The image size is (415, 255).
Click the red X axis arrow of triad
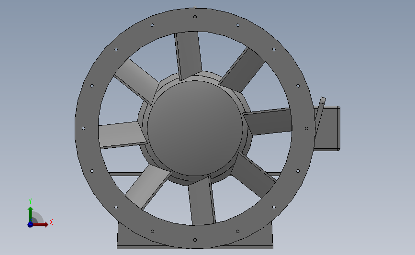pyautogui.click(x=40, y=224)
